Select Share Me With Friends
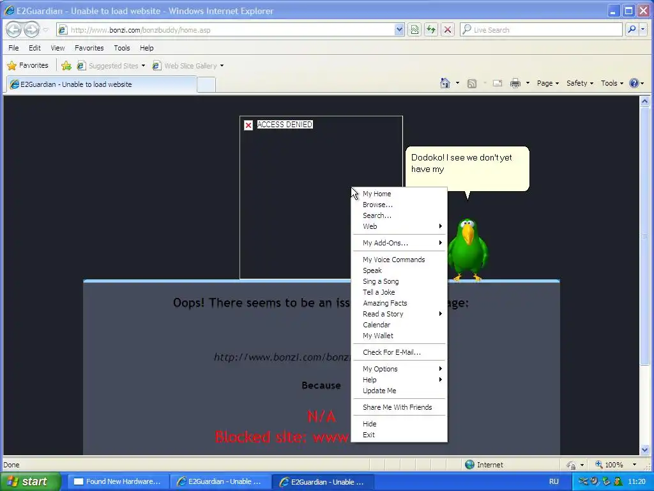Screen dimensions: 654x491 pos(400,407)
